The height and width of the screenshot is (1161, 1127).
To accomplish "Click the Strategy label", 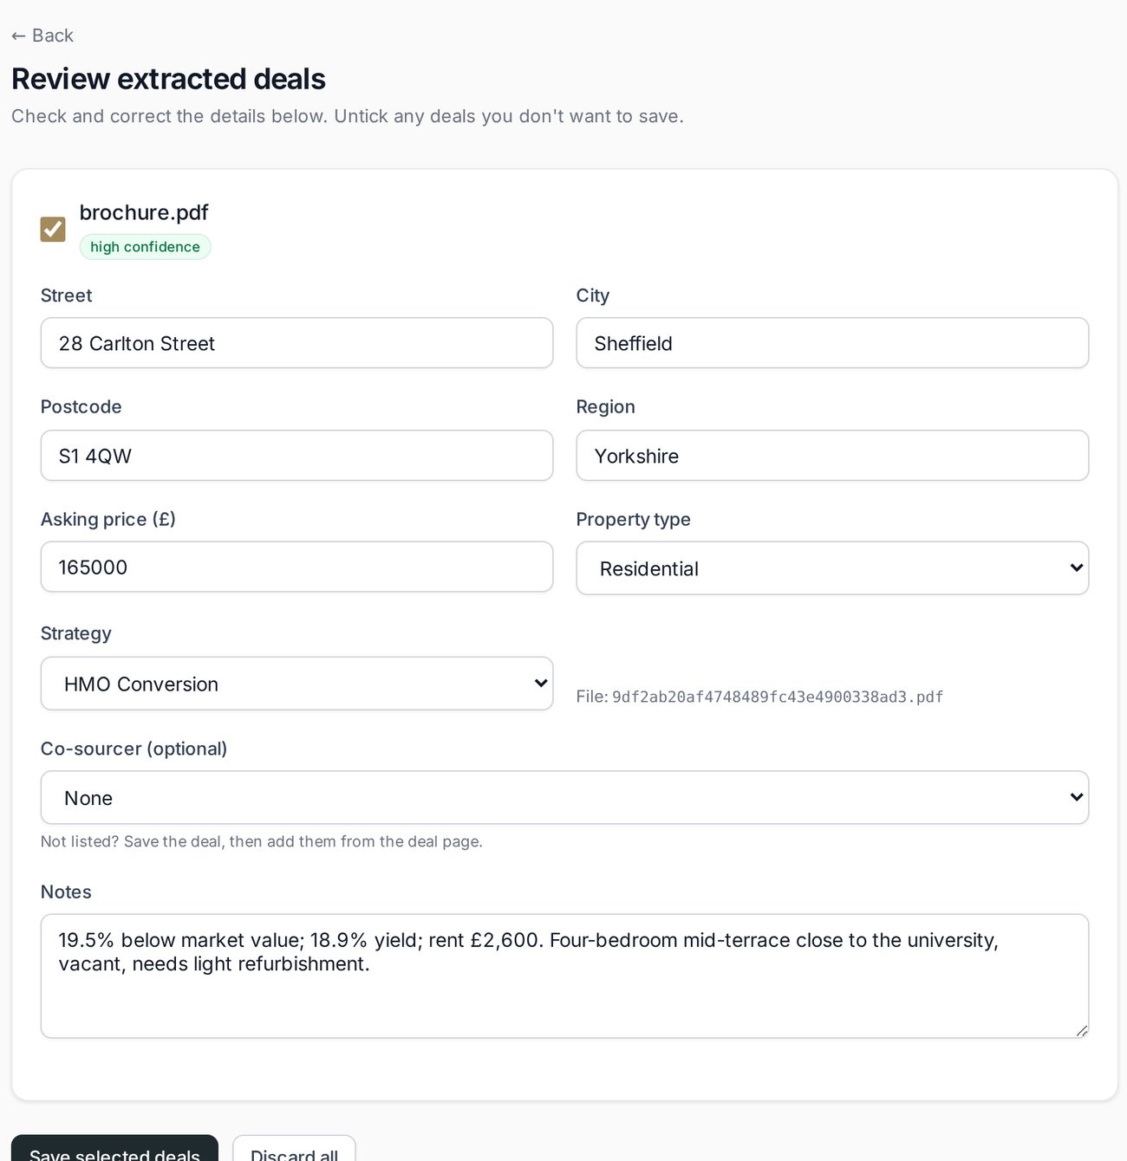I will pyautogui.click(x=76, y=633).
